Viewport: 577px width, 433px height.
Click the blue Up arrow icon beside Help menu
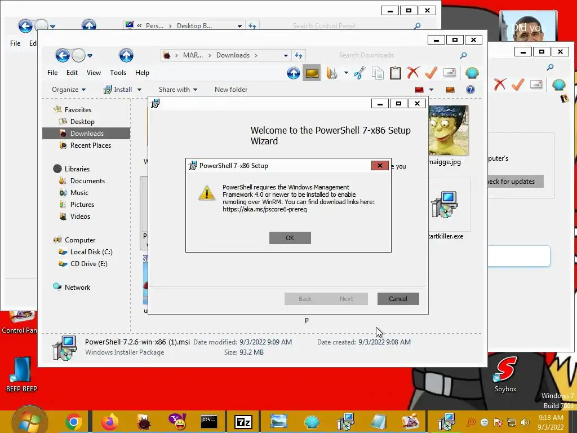tap(293, 73)
